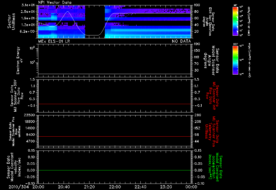Click the 9400 tick label
Image resolution: width=276 pixels, height=190 pixels.
coord(30,135)
